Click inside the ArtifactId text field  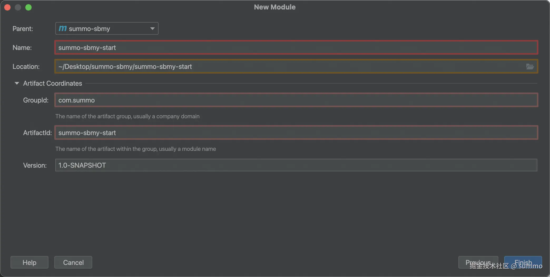tap(296, 133)
